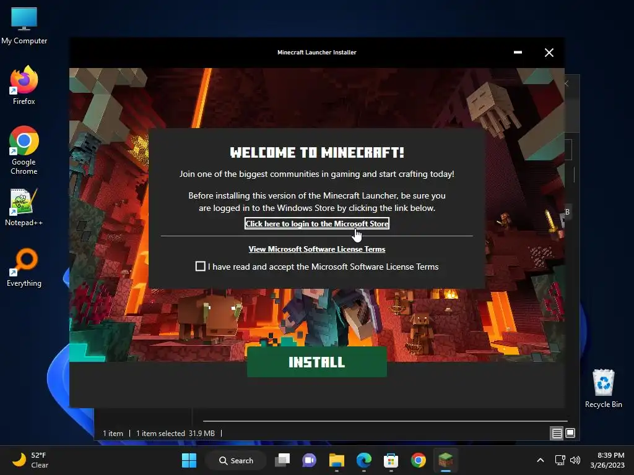Screen dimensions: 634x475
Task: Select the Everything search desktop shortcut
Action: pos(24,268)
